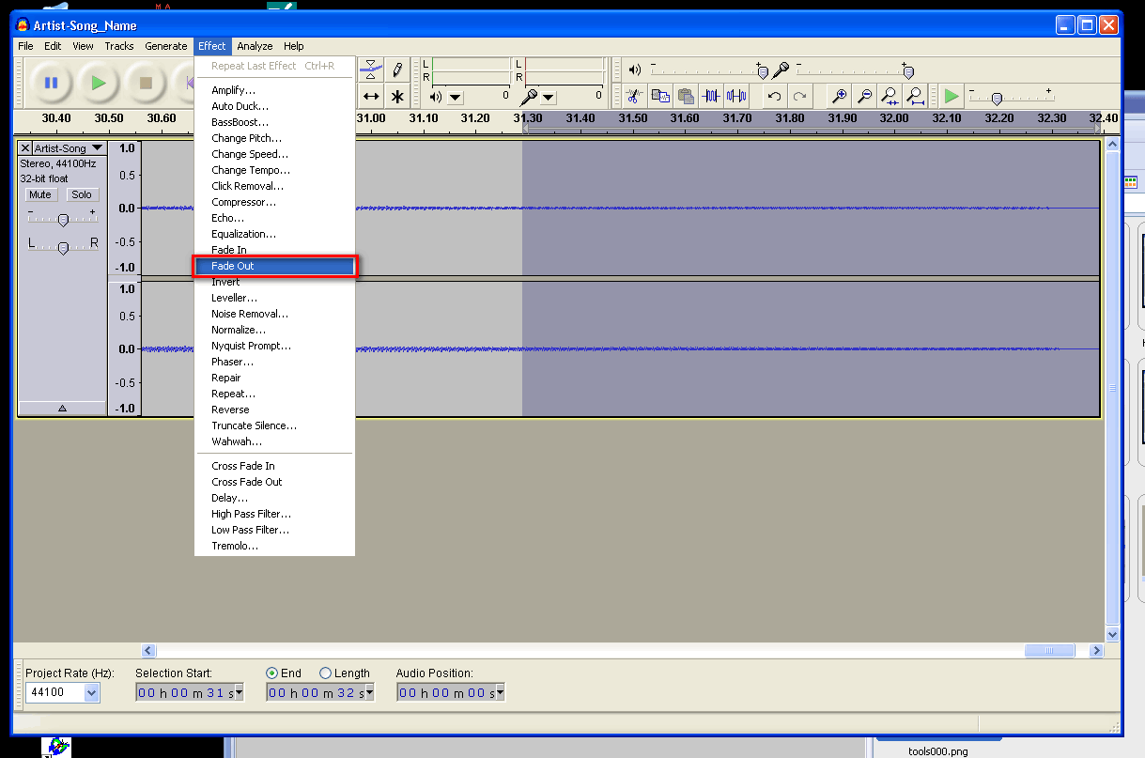Select the End radio button
This screenshot has height=758, width=1145.
coord(272,673)
